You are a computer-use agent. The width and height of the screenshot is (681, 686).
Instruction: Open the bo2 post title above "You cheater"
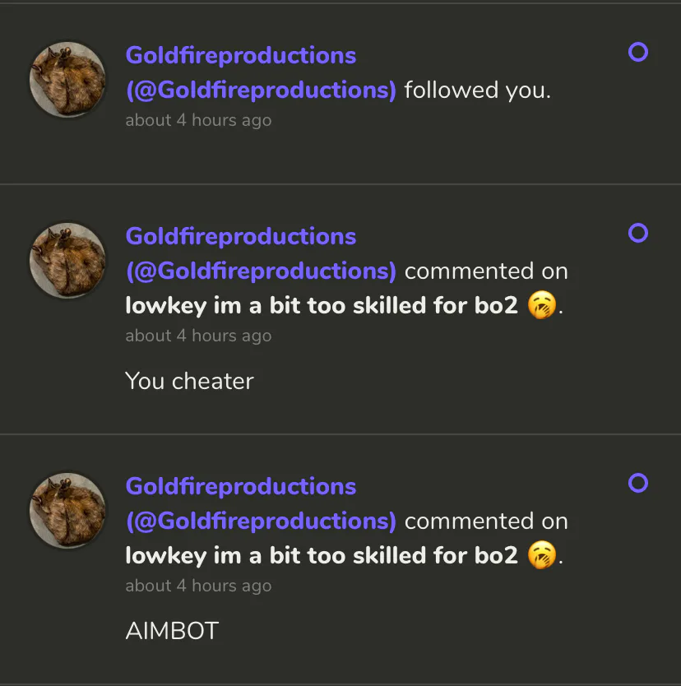coord(322,306)
